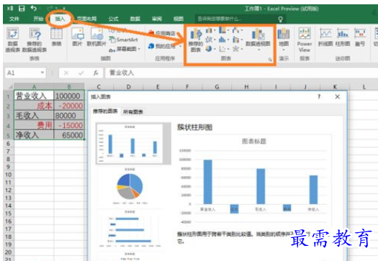Choose the pie chart thumbnail in dialog
This screenshot has width=378, height=261.
pos(130,187)
